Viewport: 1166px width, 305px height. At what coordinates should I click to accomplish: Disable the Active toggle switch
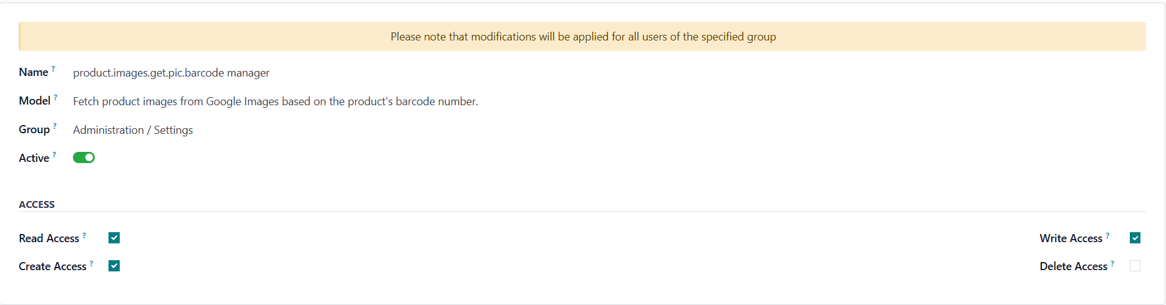[84, 157]
